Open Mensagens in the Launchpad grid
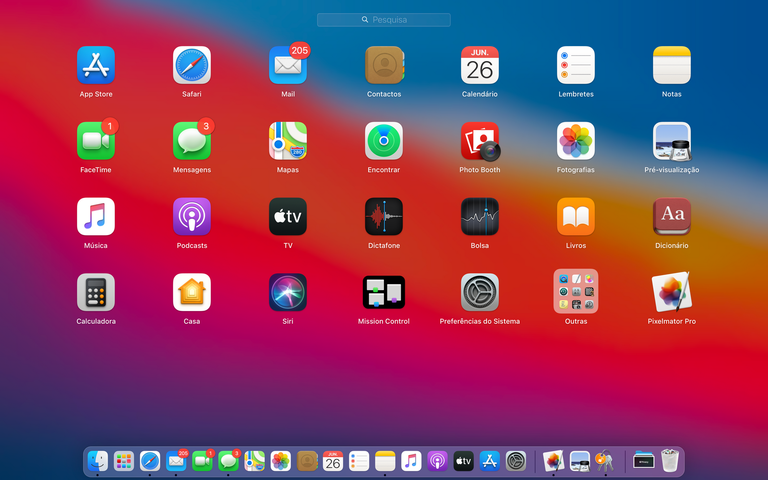The width and height of the screenshot is (768, 480). (x=192, y=141)
